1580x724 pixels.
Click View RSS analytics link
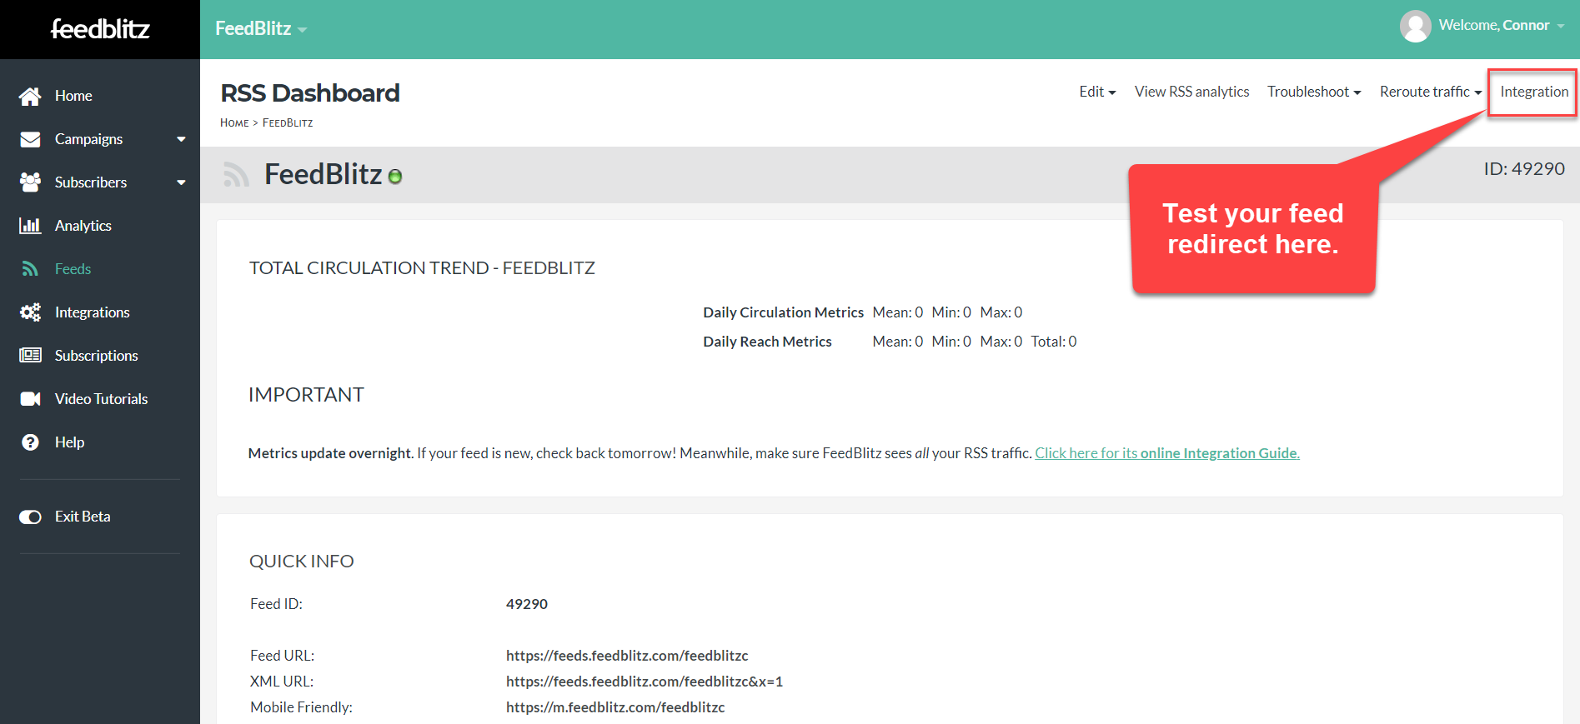pos(1191,92)
